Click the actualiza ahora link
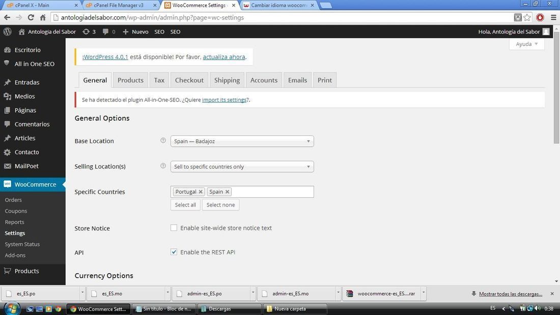Viewport: 560px width, 315px height. [x=224, y=57]
